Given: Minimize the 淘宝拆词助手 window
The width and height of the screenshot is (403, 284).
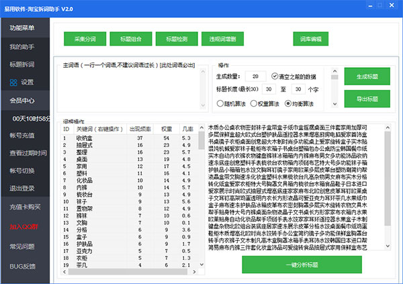Looking at the screenshot, I should (x=370, y=5).
